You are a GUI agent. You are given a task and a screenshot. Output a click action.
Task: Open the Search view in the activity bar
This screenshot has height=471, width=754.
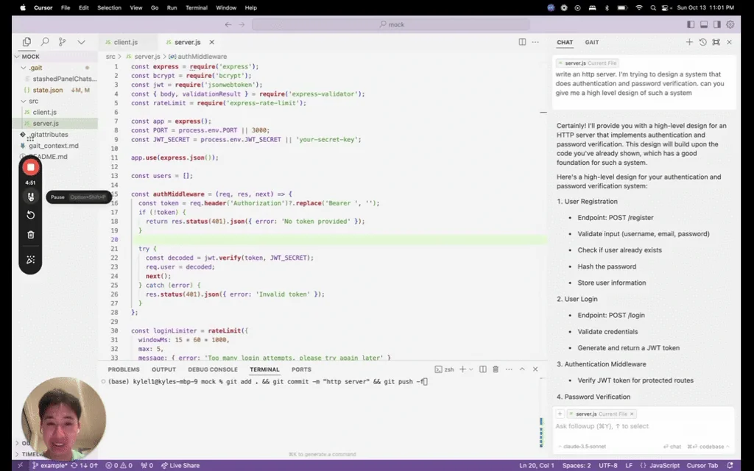tap(45, 42)
